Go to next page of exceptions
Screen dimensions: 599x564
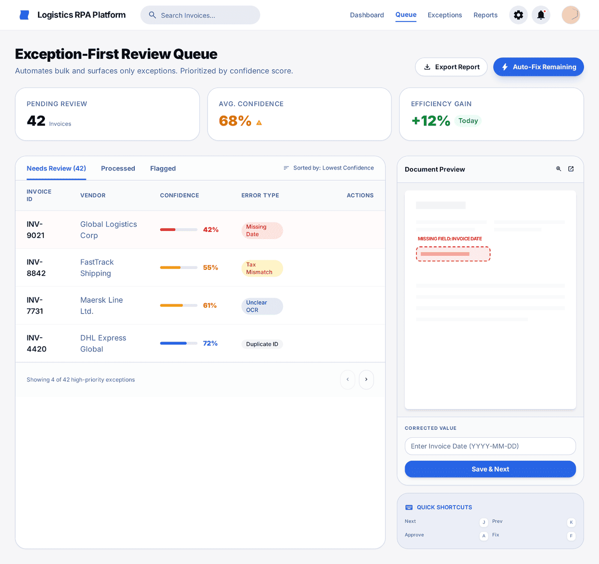[366, 379]
